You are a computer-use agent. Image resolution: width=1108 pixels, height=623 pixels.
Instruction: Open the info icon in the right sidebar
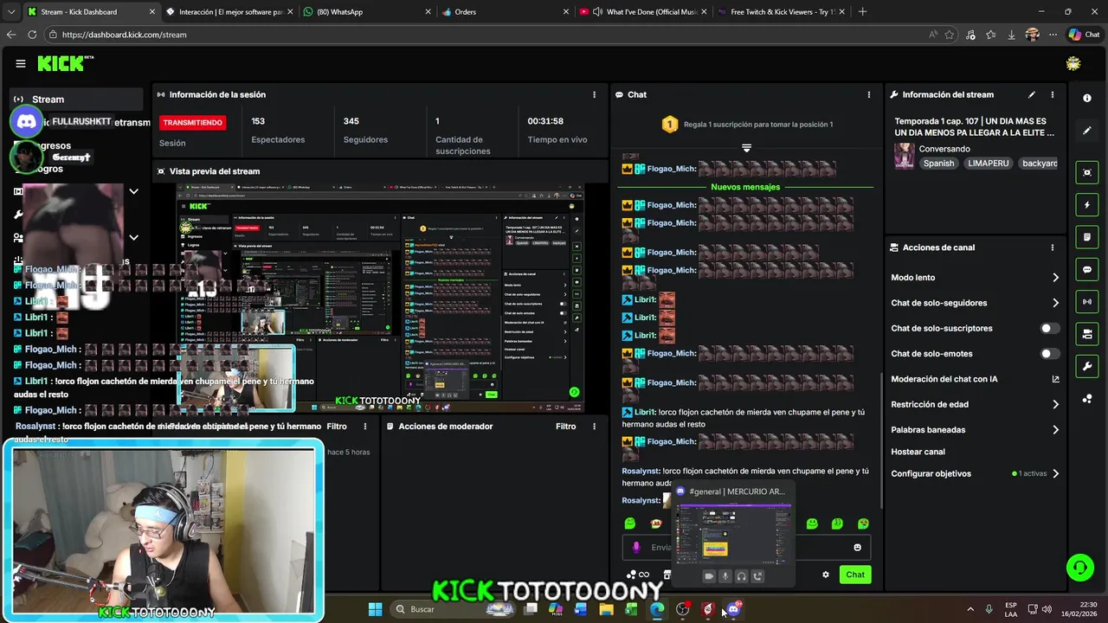click(x=1087, y=98)
